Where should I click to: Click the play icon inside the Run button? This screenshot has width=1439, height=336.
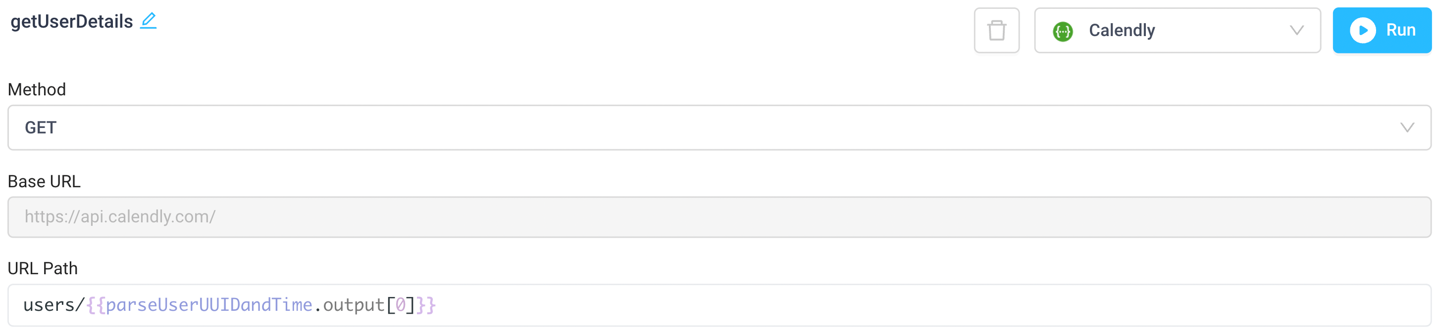click(1361, 31)
